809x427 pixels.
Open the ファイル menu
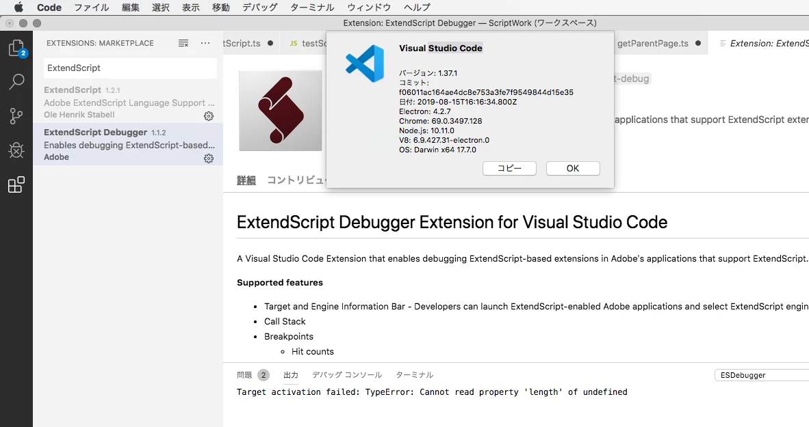[91, 8]
